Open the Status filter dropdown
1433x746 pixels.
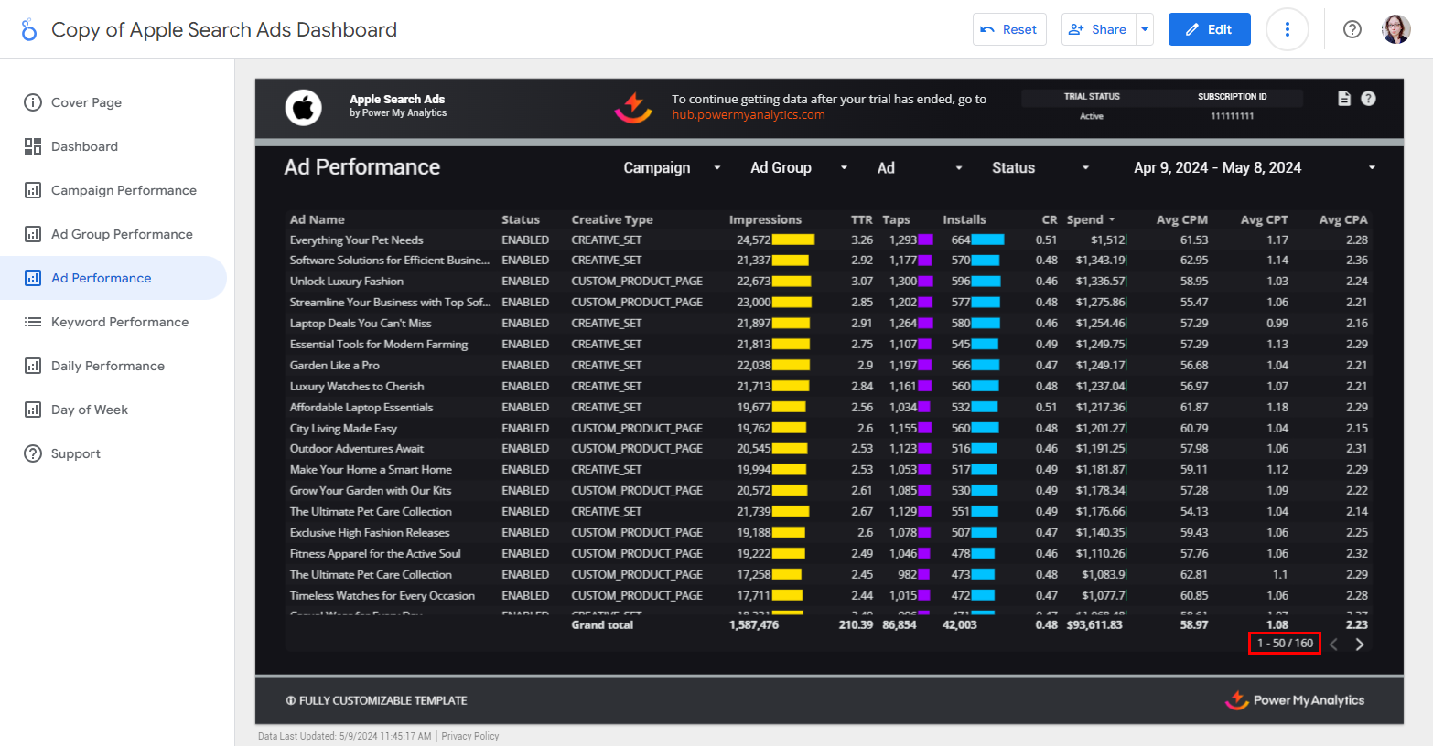[1040, 168]
